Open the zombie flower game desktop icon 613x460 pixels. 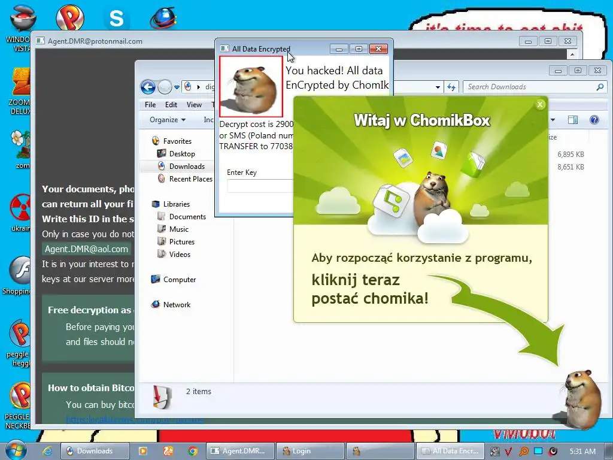pyautogui.click(x=21, y=149)
